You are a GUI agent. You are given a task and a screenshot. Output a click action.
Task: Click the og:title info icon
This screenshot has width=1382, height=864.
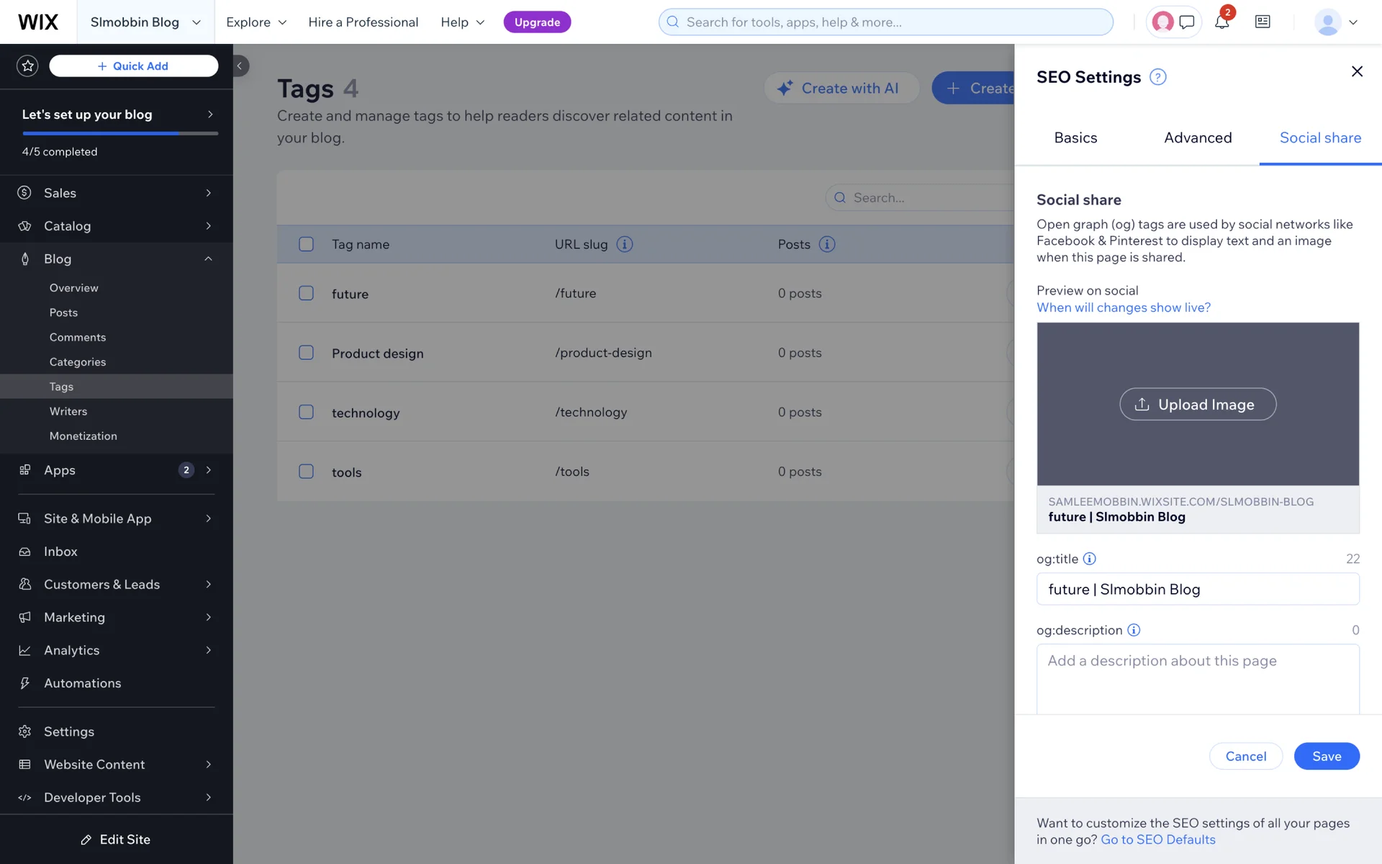1090,559
